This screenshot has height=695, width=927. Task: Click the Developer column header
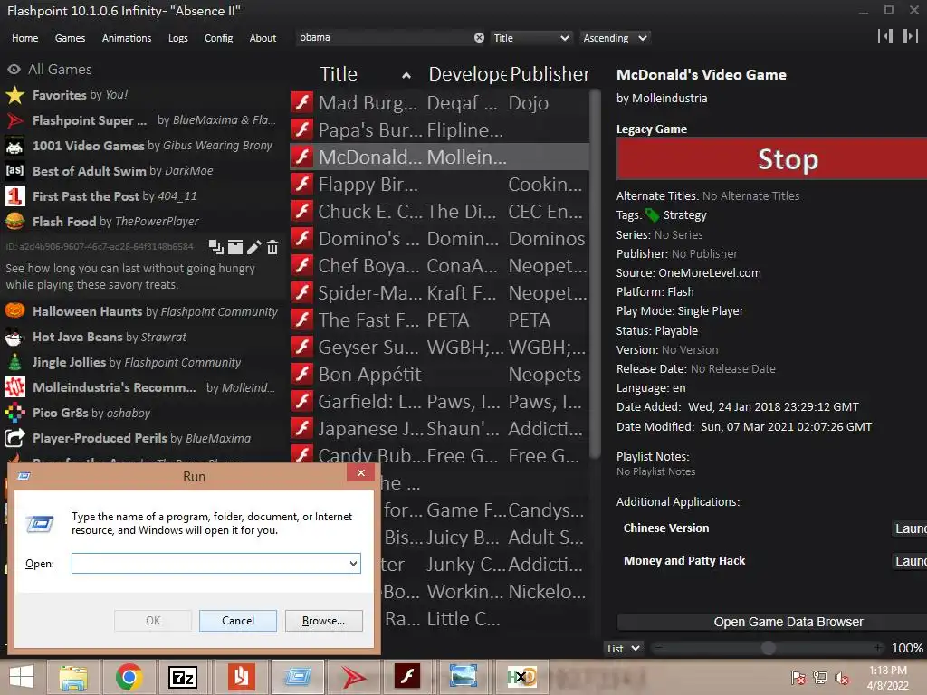pos(467,74)
